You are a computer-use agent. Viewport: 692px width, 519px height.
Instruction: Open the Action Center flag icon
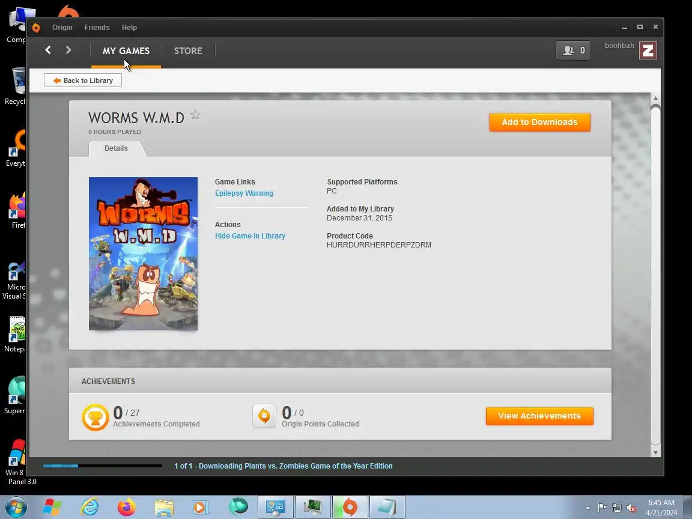(602, 508)
